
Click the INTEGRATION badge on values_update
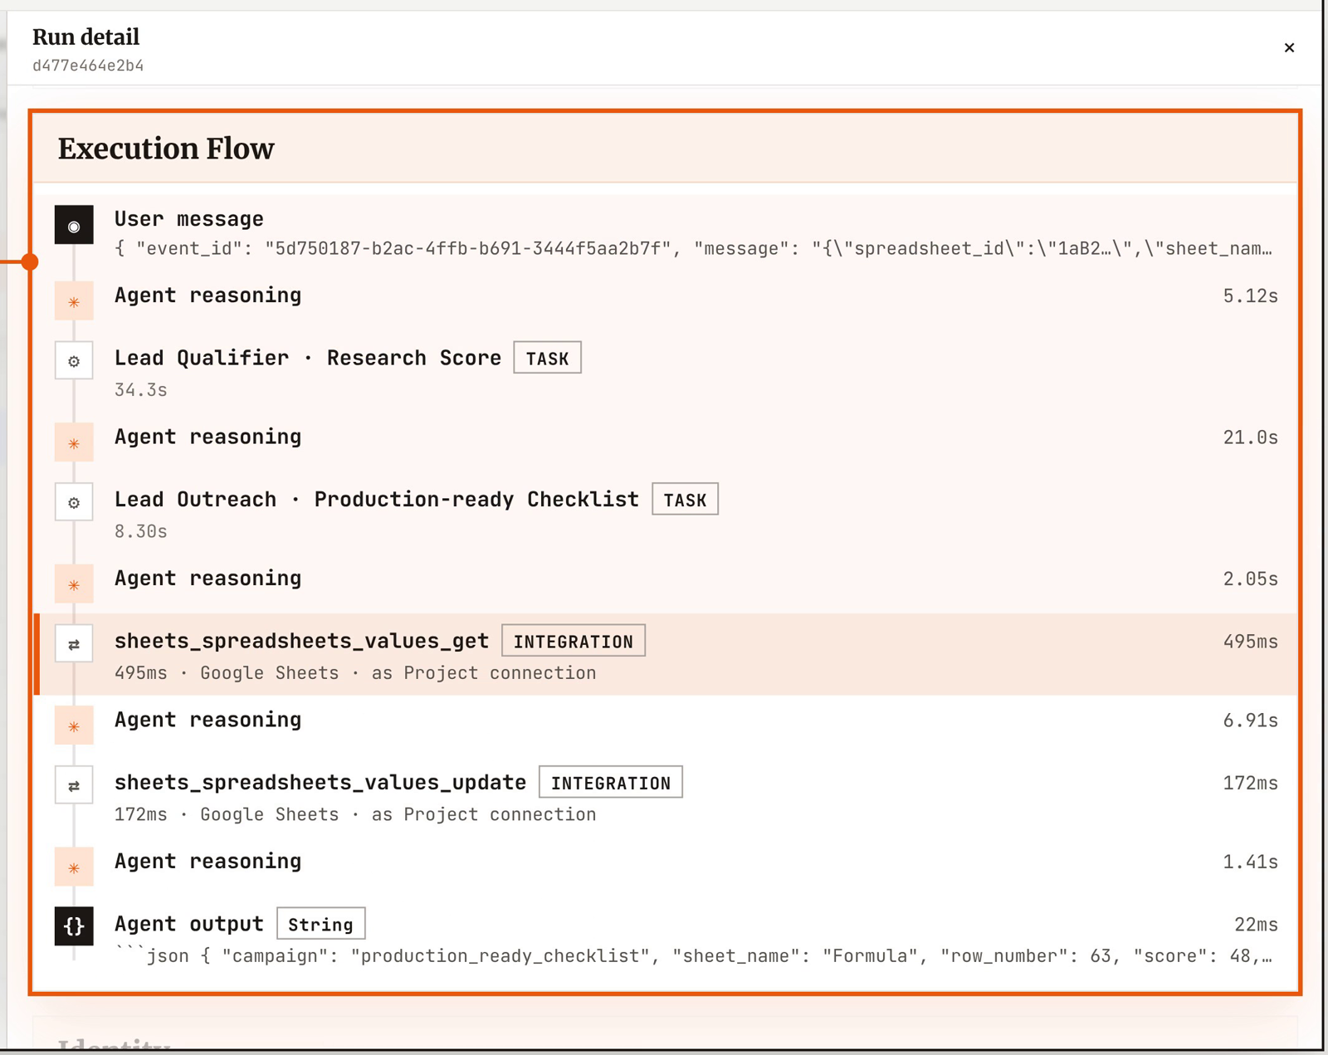[x=611, y=782]
